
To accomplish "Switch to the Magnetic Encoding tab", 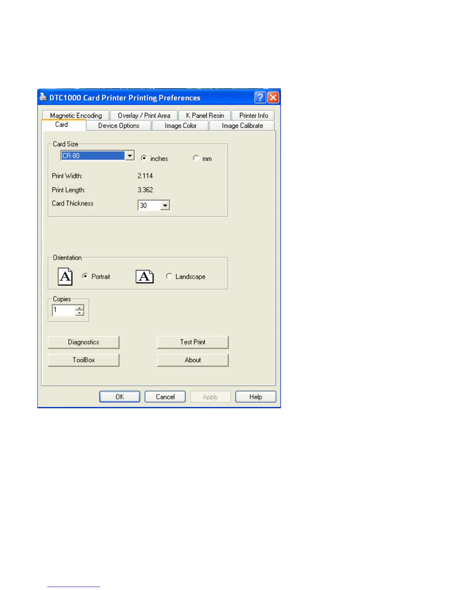I will [x=76, y=115].
